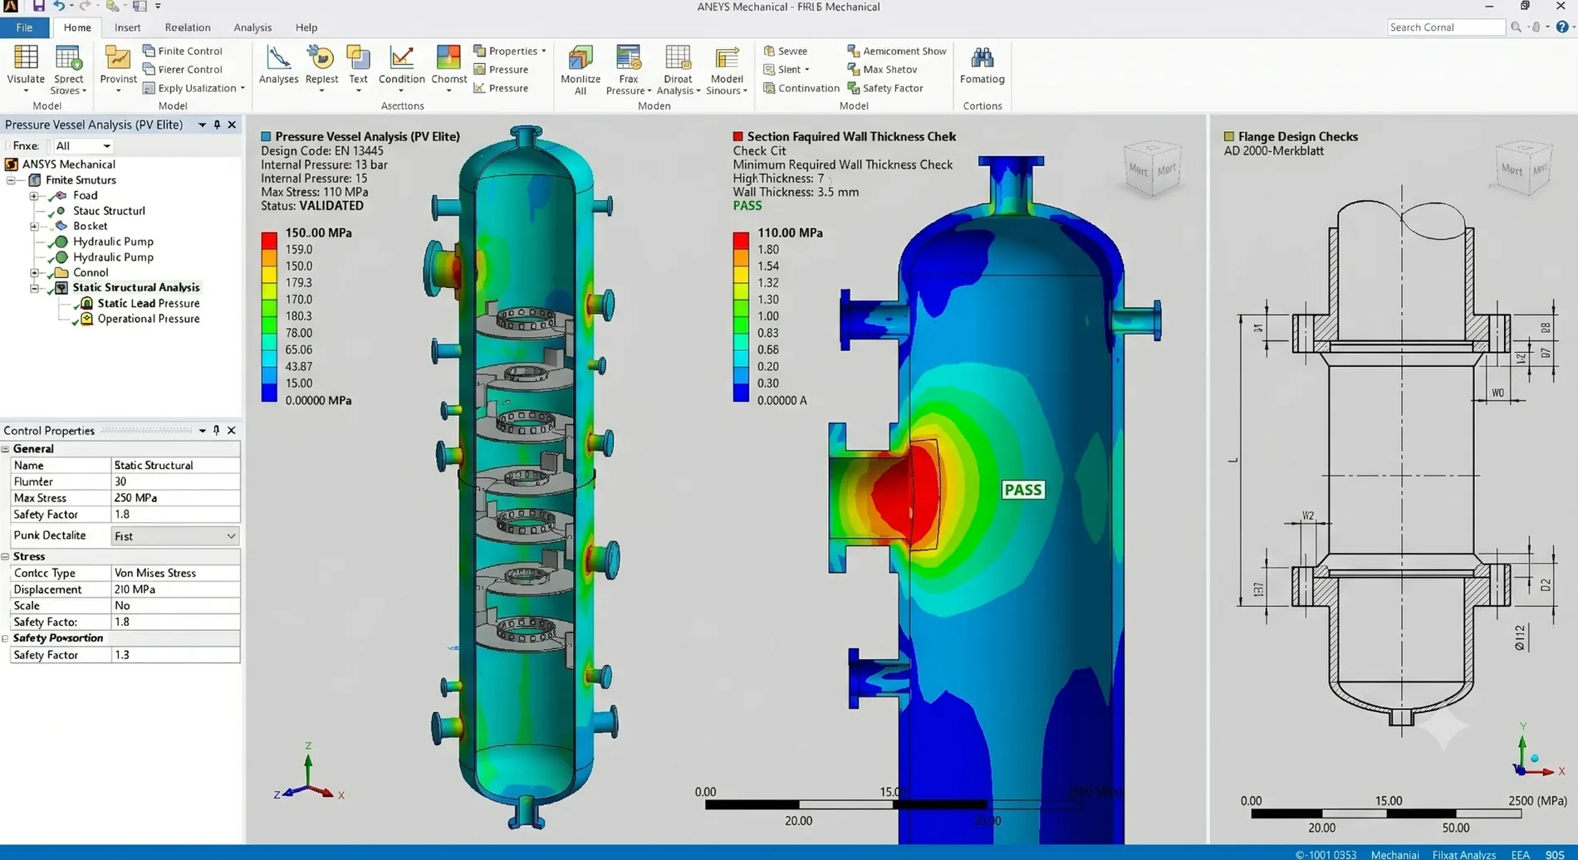Click the orientation cube in the middle viewport
Image resolution: width=1578 pixels, height=860 pixels.
click(1152, 169)
